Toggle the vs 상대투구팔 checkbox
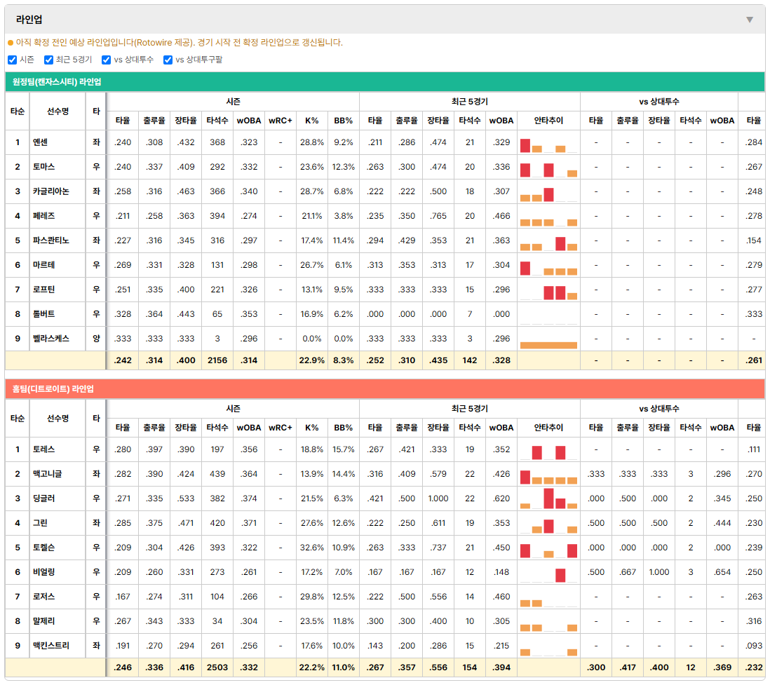The width and height of the screenshot is (770, 685). click(168, 60)
